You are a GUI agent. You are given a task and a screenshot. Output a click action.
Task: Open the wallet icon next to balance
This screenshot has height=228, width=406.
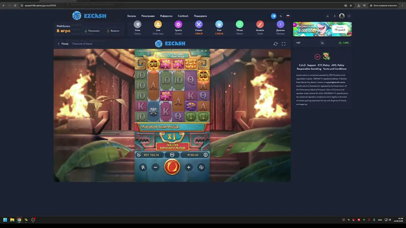point(139,155)
